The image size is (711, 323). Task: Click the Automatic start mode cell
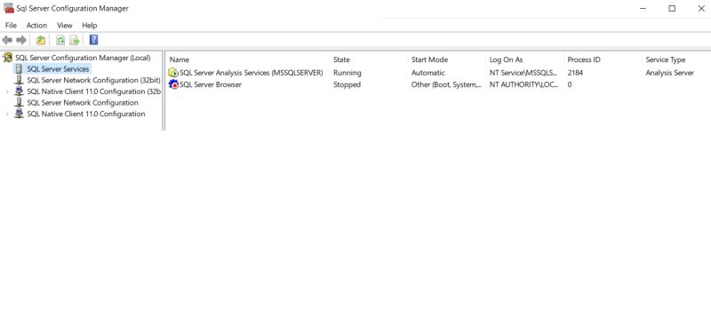tap(428, 73)
